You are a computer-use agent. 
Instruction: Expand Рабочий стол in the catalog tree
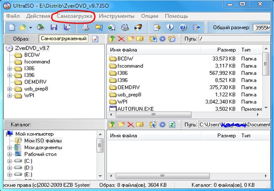pyautogui.click(x=10, y=155)
